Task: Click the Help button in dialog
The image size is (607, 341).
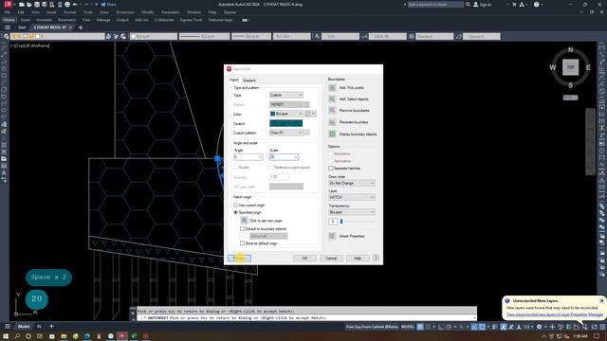Action: pos(358,258)
